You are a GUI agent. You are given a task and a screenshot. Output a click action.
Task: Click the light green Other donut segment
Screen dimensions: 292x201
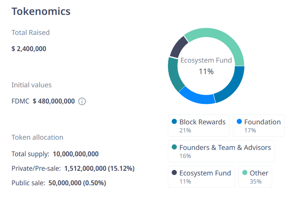225,39
